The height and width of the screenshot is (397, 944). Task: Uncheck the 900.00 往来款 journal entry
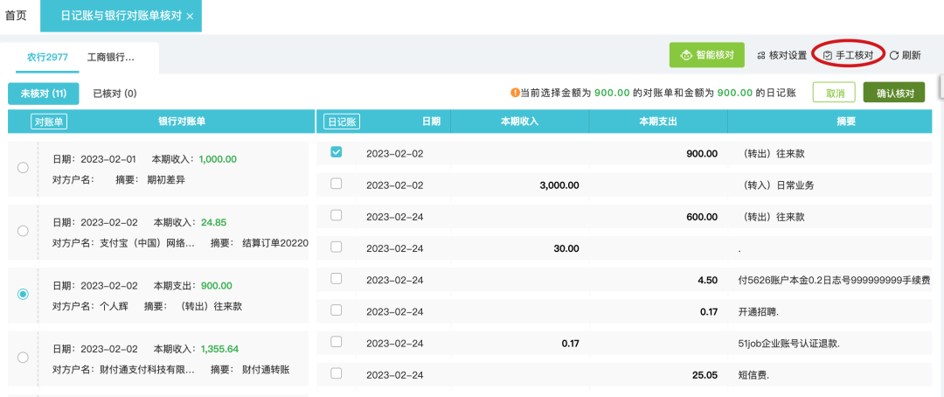pos(337,152)
